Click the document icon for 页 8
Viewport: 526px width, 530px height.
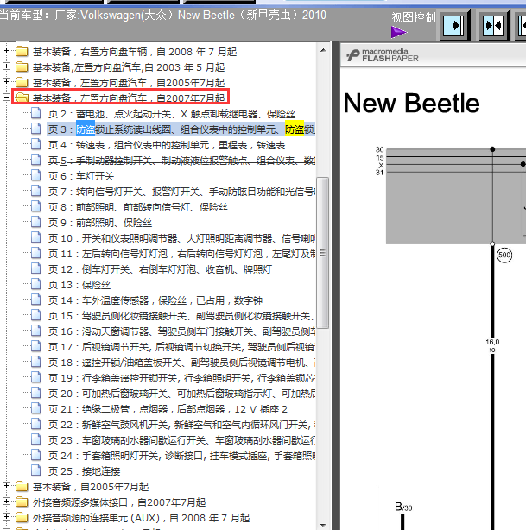click(x=36, y=206)
